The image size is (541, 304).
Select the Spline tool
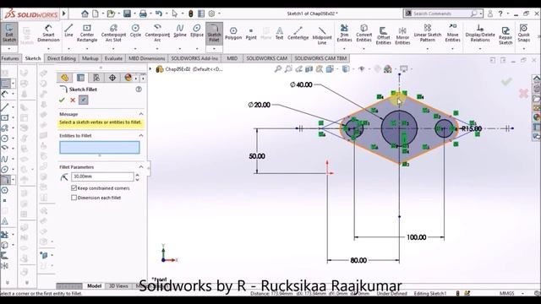[x=180, y=30]
